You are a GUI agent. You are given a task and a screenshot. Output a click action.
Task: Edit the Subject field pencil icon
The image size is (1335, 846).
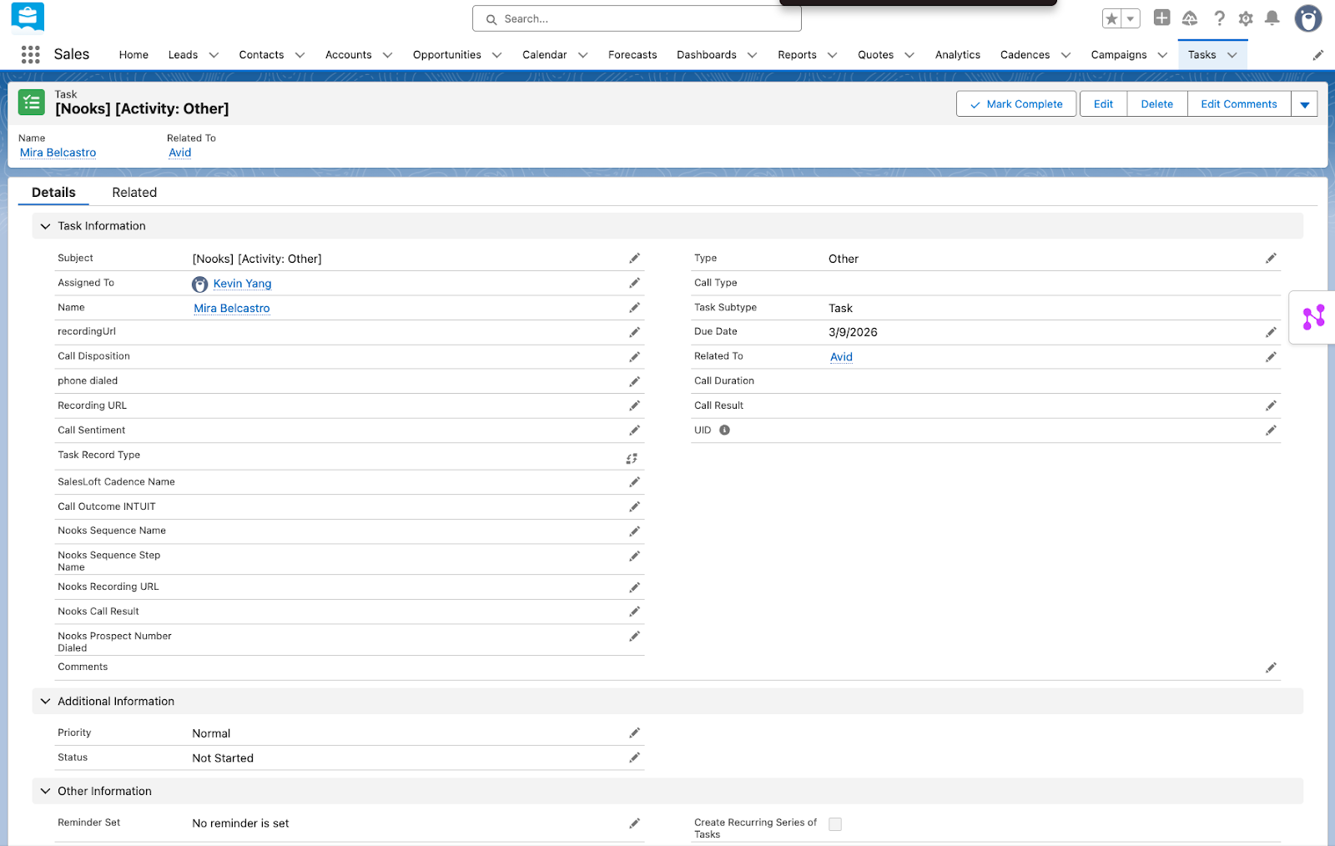[634, 259]
